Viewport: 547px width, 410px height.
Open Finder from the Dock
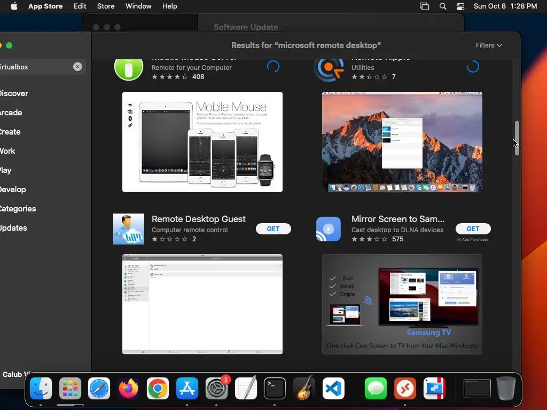click(x=41, y=389)
